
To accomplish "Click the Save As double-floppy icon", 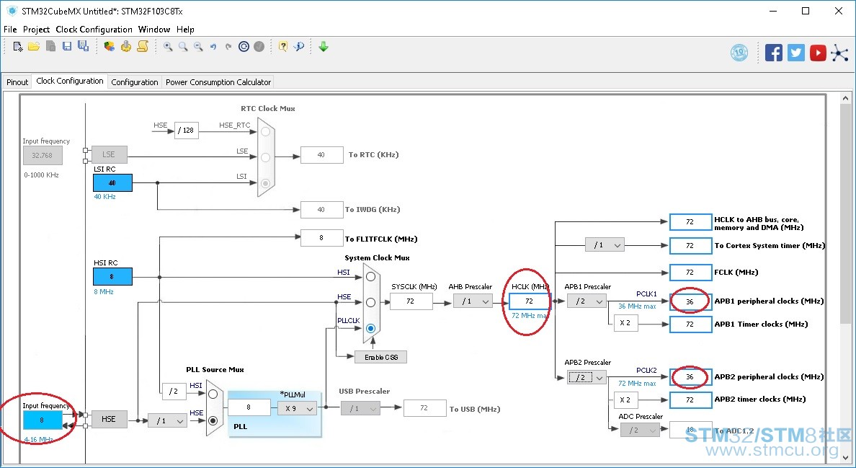I will 83,47.
